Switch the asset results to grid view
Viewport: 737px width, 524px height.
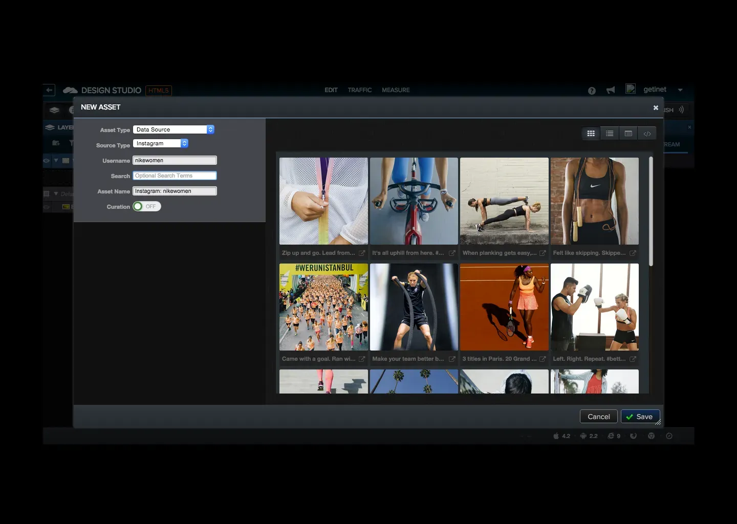pos(591,134)
